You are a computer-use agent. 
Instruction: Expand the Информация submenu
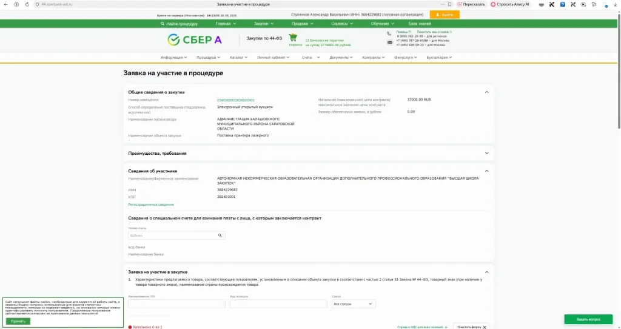tap(173, 58)
